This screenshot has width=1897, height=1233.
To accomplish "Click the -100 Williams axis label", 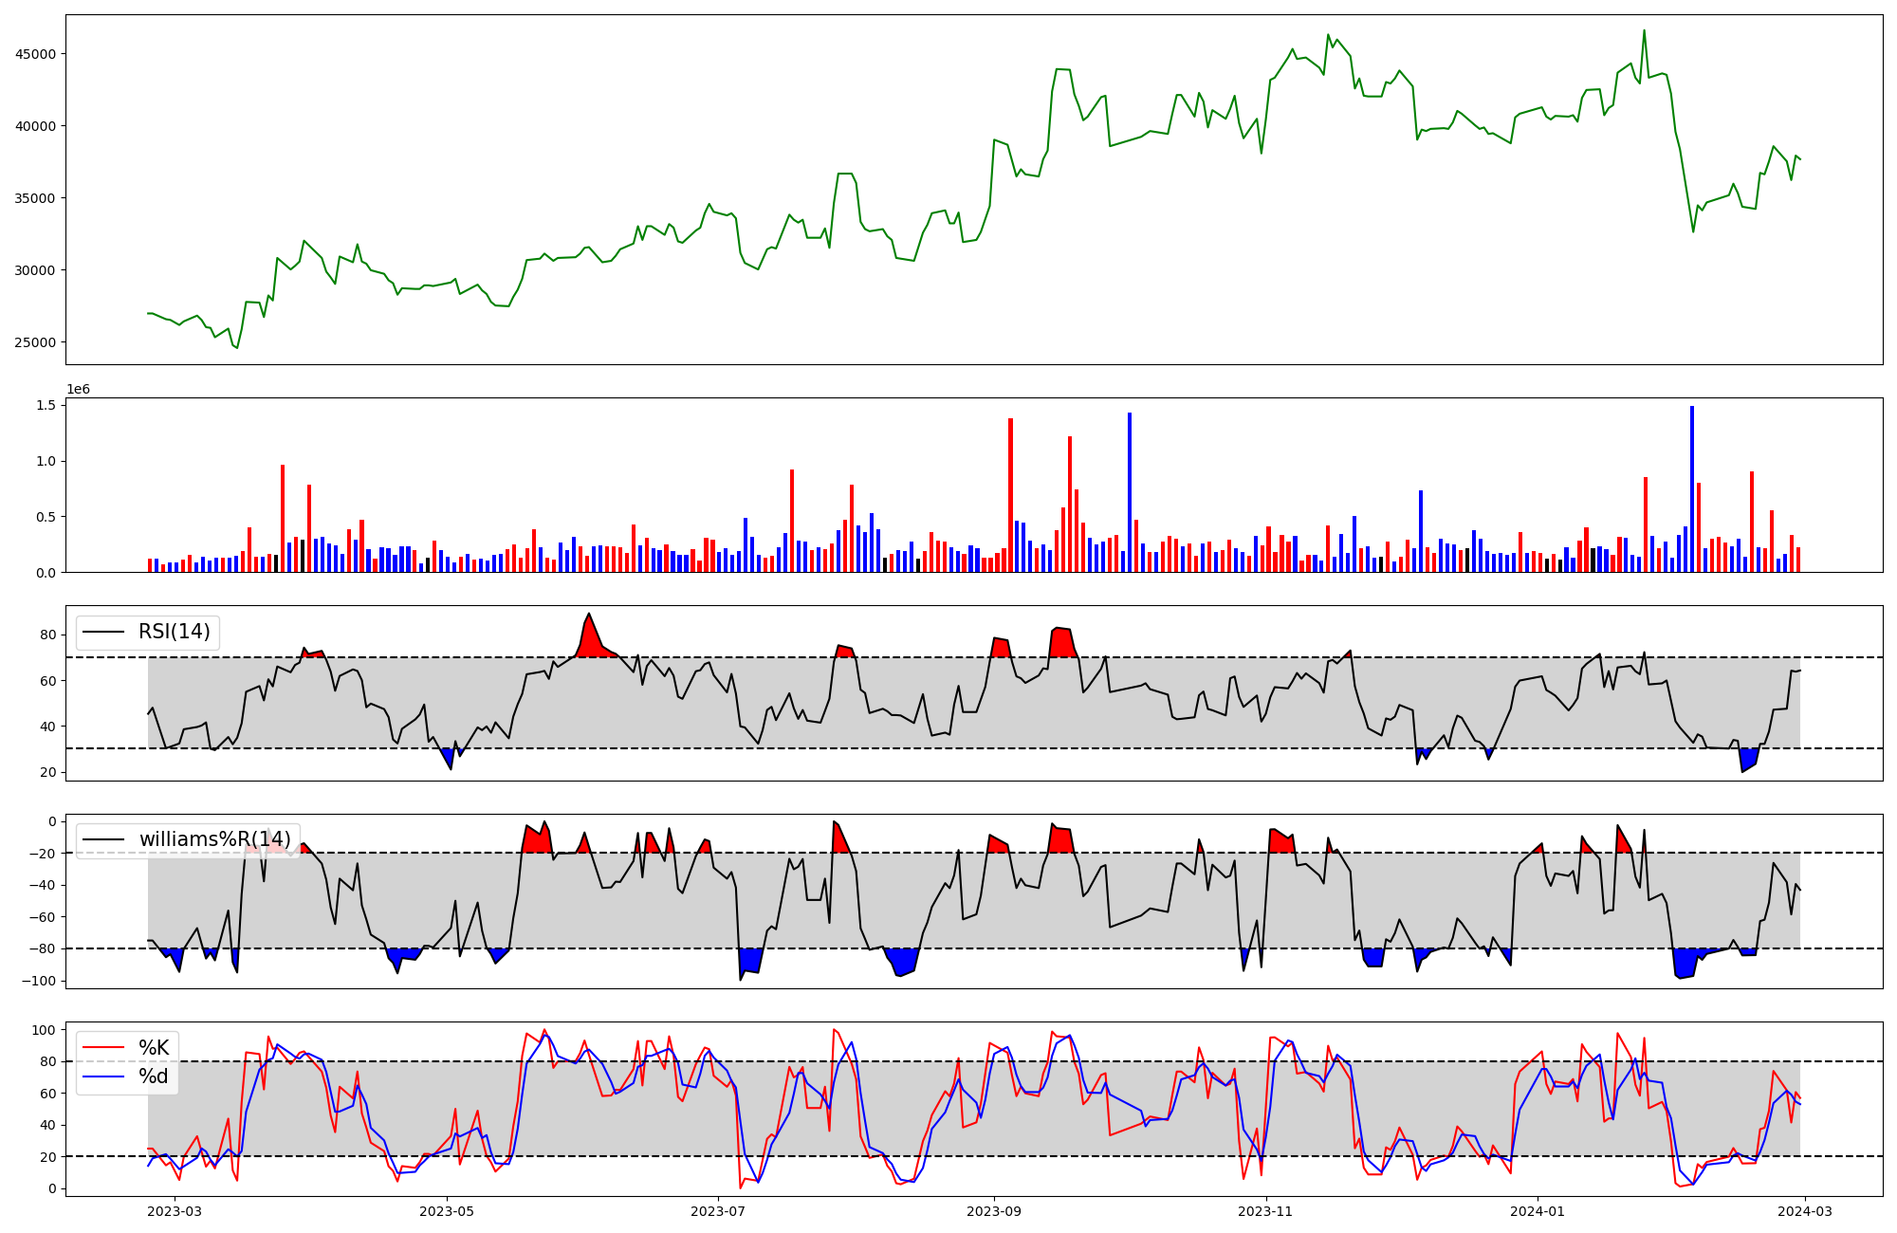I will point(41,981).
